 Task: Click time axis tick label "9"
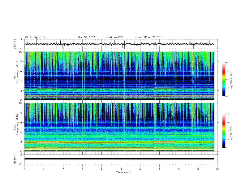pyautogui.click(x=198, y=169)
